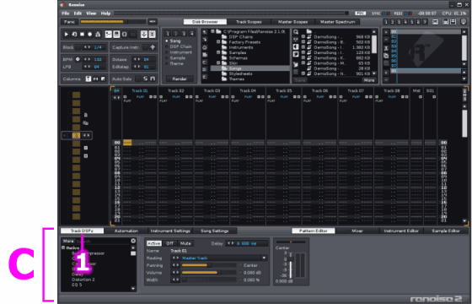Click the arrow button right of the Panic meter
472x304 pixels.
(152, 22)
